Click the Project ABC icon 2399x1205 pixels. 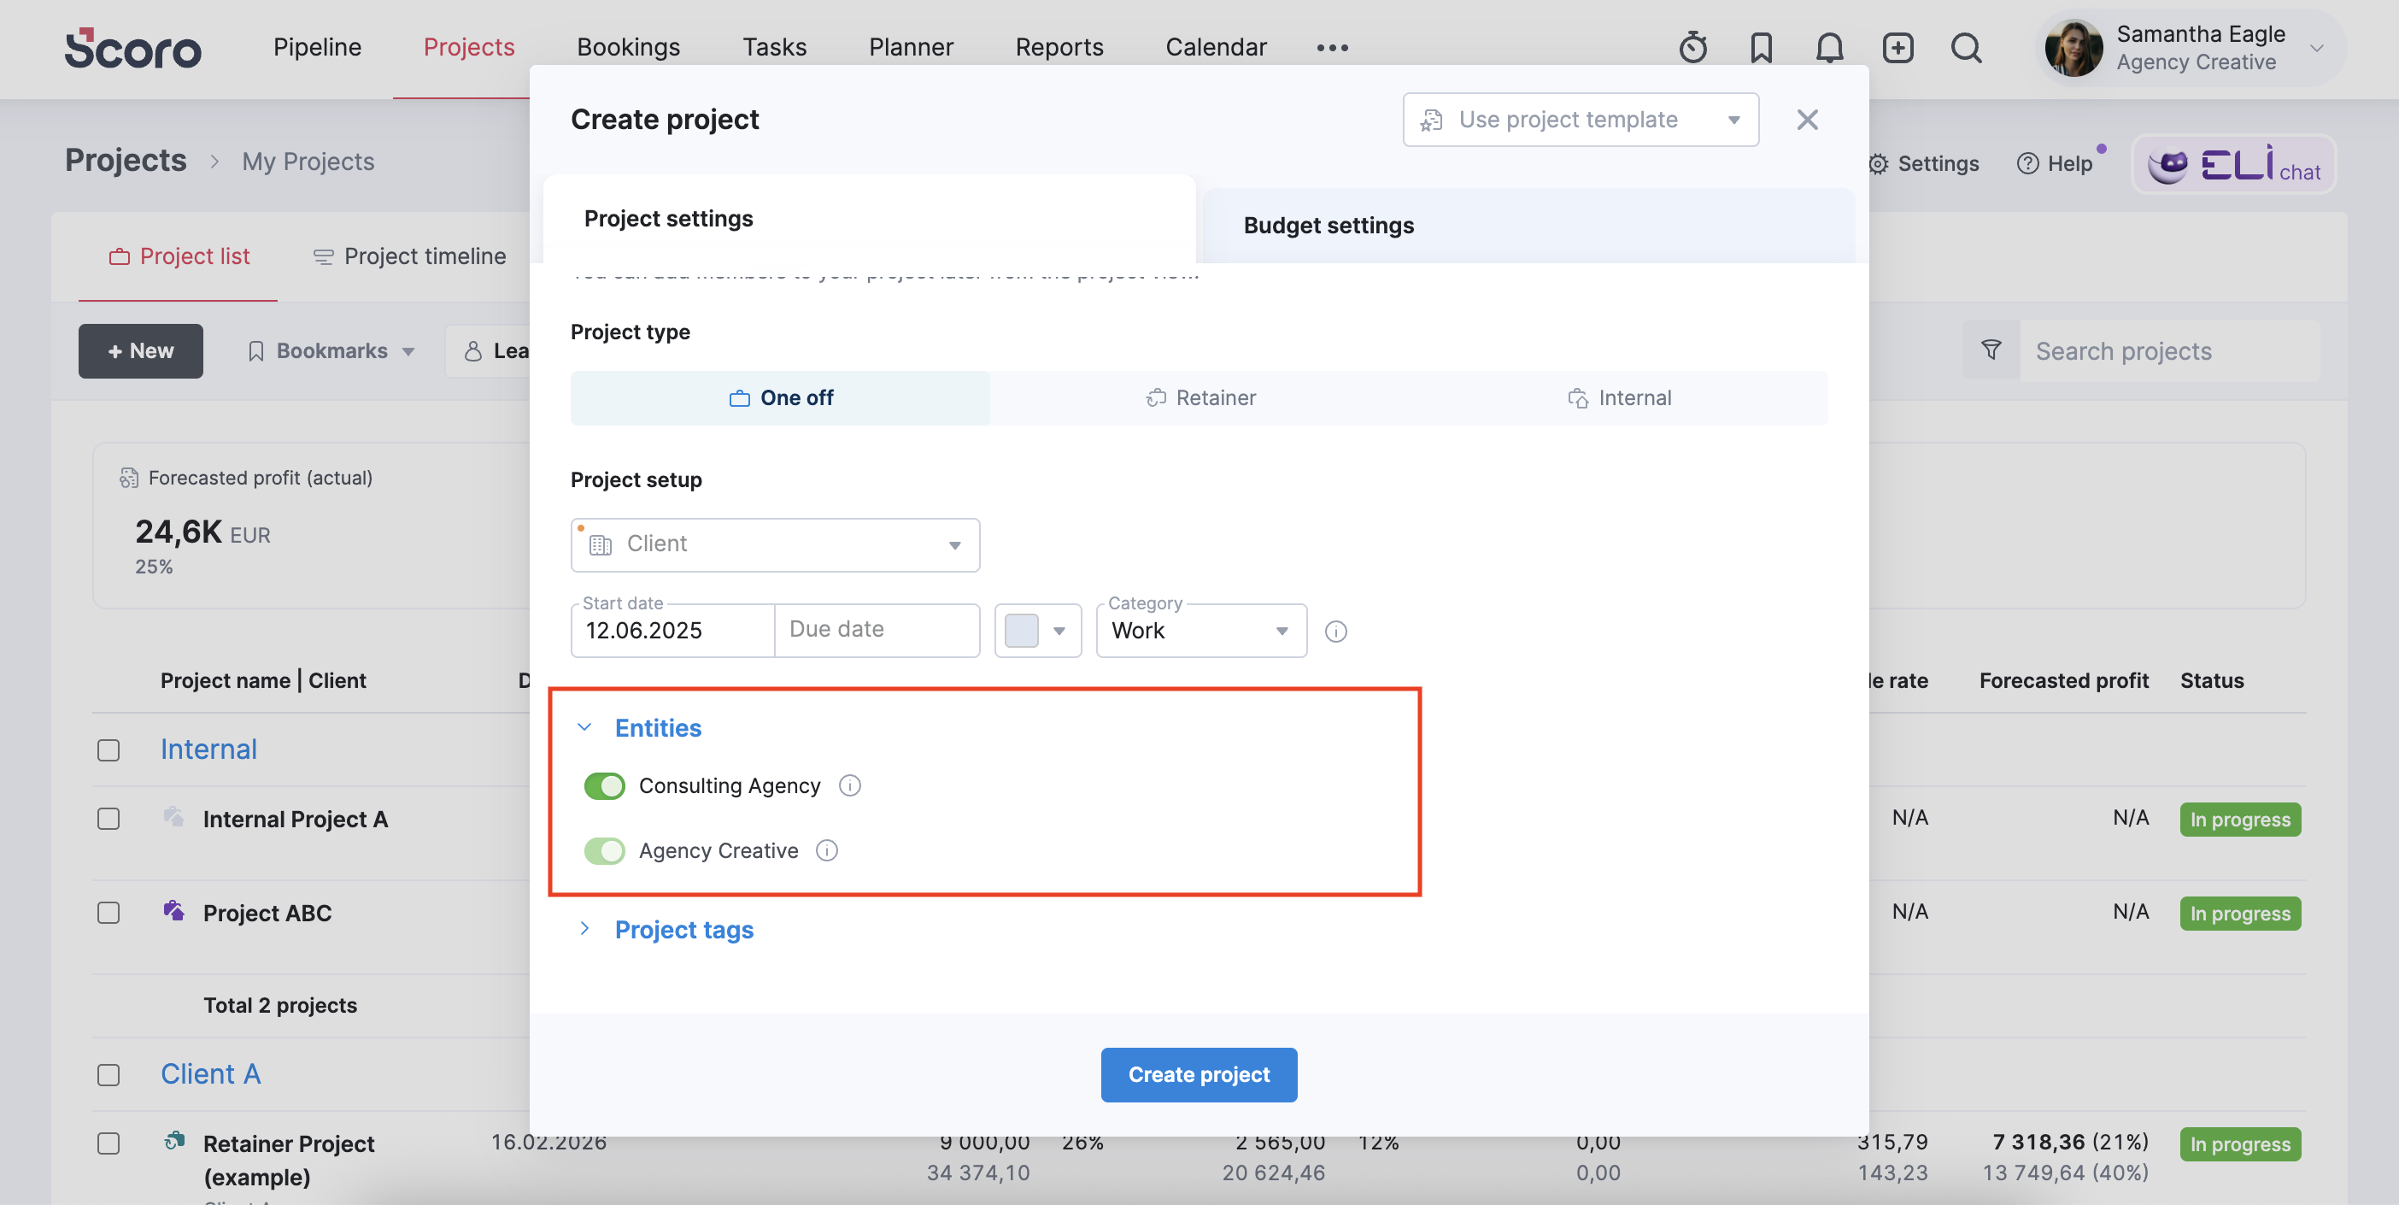pos(173,910)
